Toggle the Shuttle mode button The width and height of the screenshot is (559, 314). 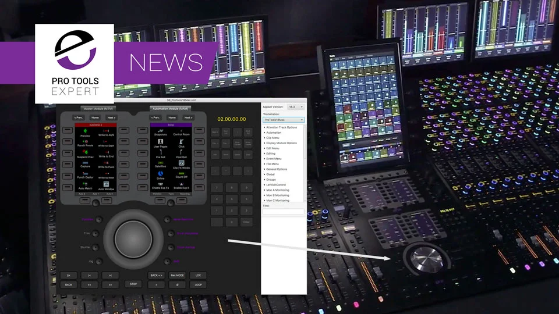pos(95,248)
